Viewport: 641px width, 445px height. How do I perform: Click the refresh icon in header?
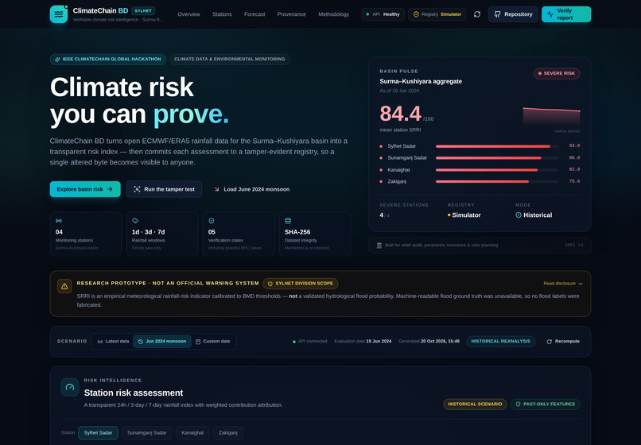[477, 14]
